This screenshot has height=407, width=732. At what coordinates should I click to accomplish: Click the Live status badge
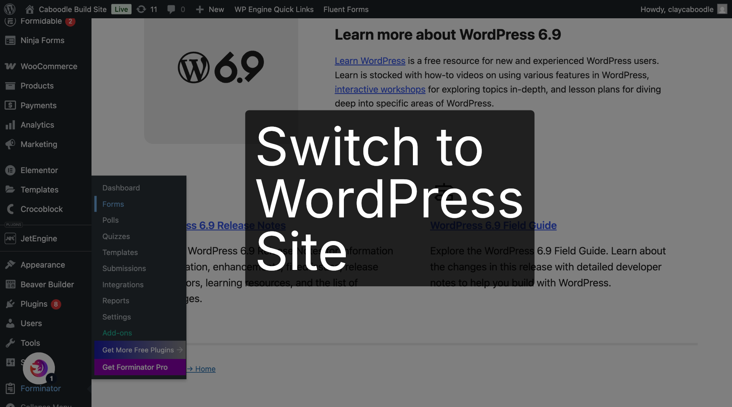tap(121, 9)
